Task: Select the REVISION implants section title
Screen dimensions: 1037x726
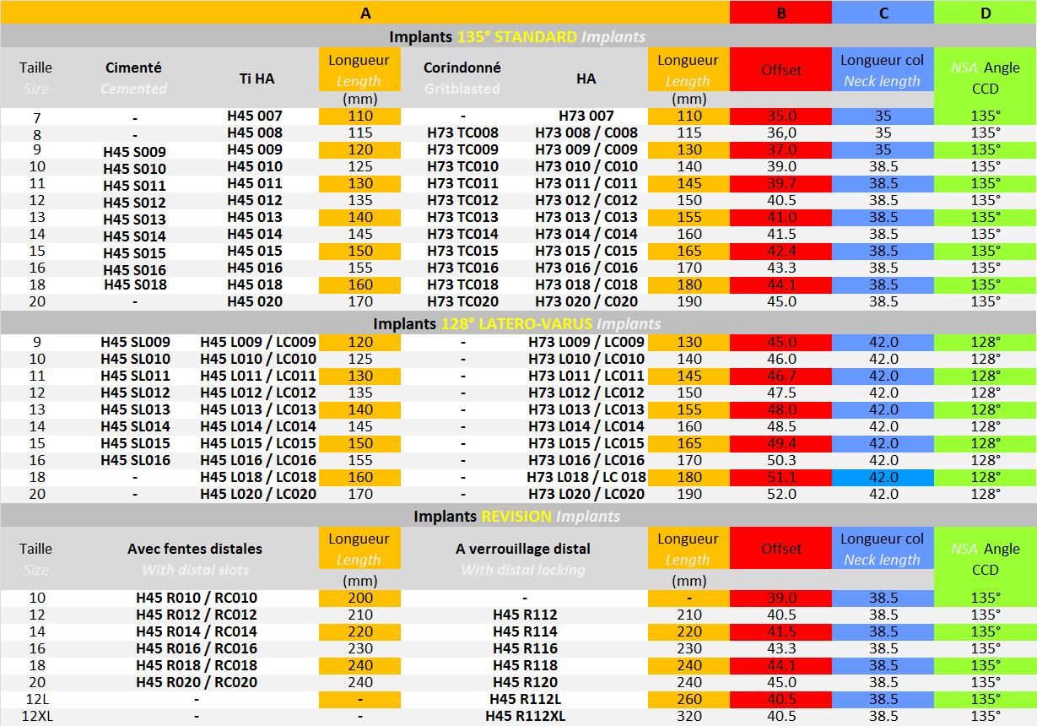Action: point(517,516)
